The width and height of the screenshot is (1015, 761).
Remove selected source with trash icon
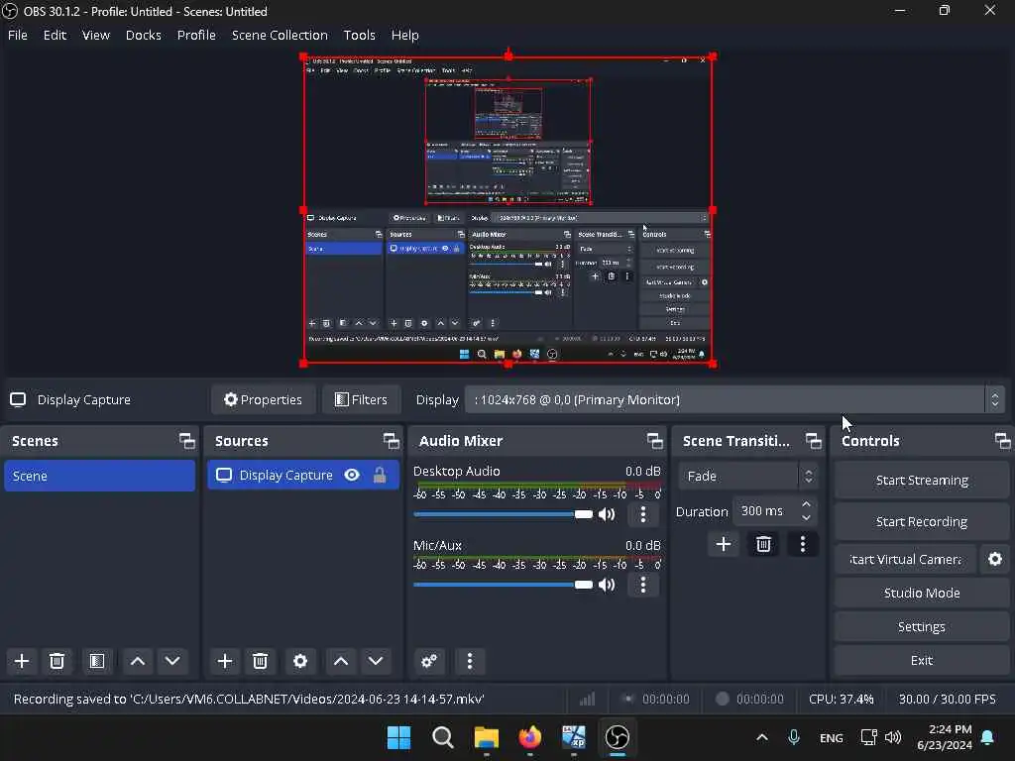261,661
